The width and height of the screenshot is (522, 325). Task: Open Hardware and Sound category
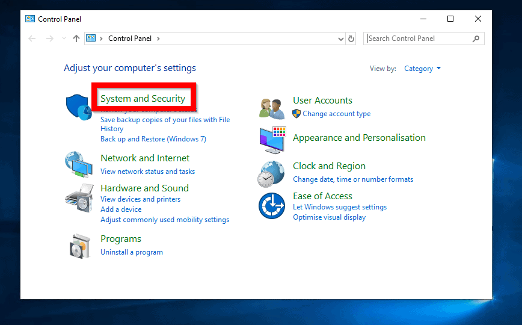(144, 188)
